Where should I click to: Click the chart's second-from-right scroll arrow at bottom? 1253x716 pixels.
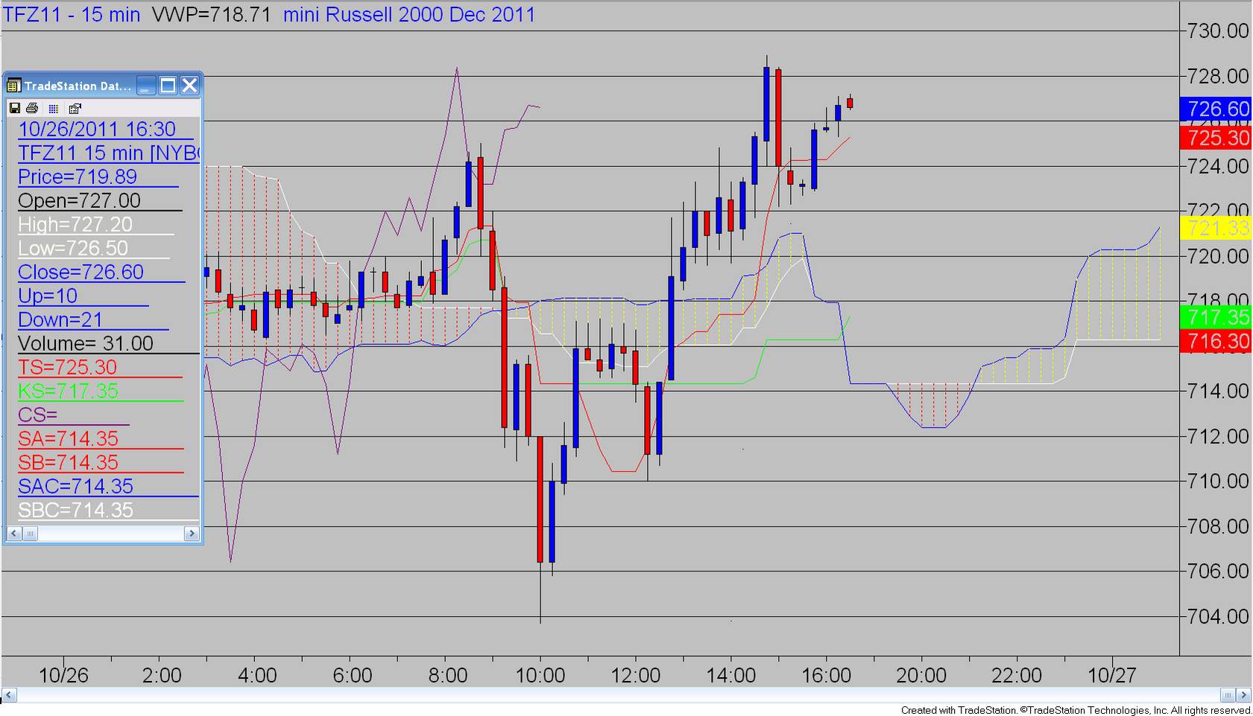(x=1228, y=695)
